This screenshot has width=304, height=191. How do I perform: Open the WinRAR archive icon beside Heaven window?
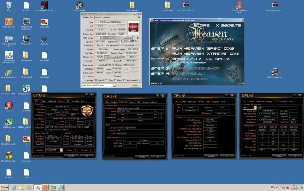point(186,5)
